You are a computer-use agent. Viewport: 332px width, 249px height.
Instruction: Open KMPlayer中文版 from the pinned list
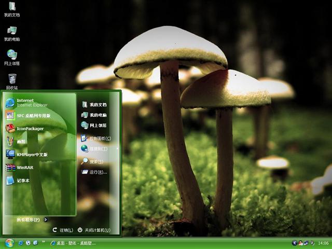(31, 154)
